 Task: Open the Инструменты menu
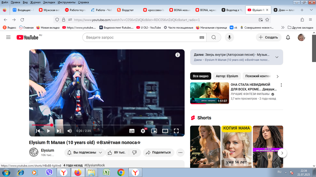click(x=66, y=2)
